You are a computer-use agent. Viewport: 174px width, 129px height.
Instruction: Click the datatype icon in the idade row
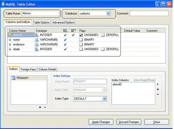37,49
